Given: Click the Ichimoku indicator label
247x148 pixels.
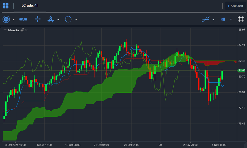Looking at the screenshot, I should [13, 30].
